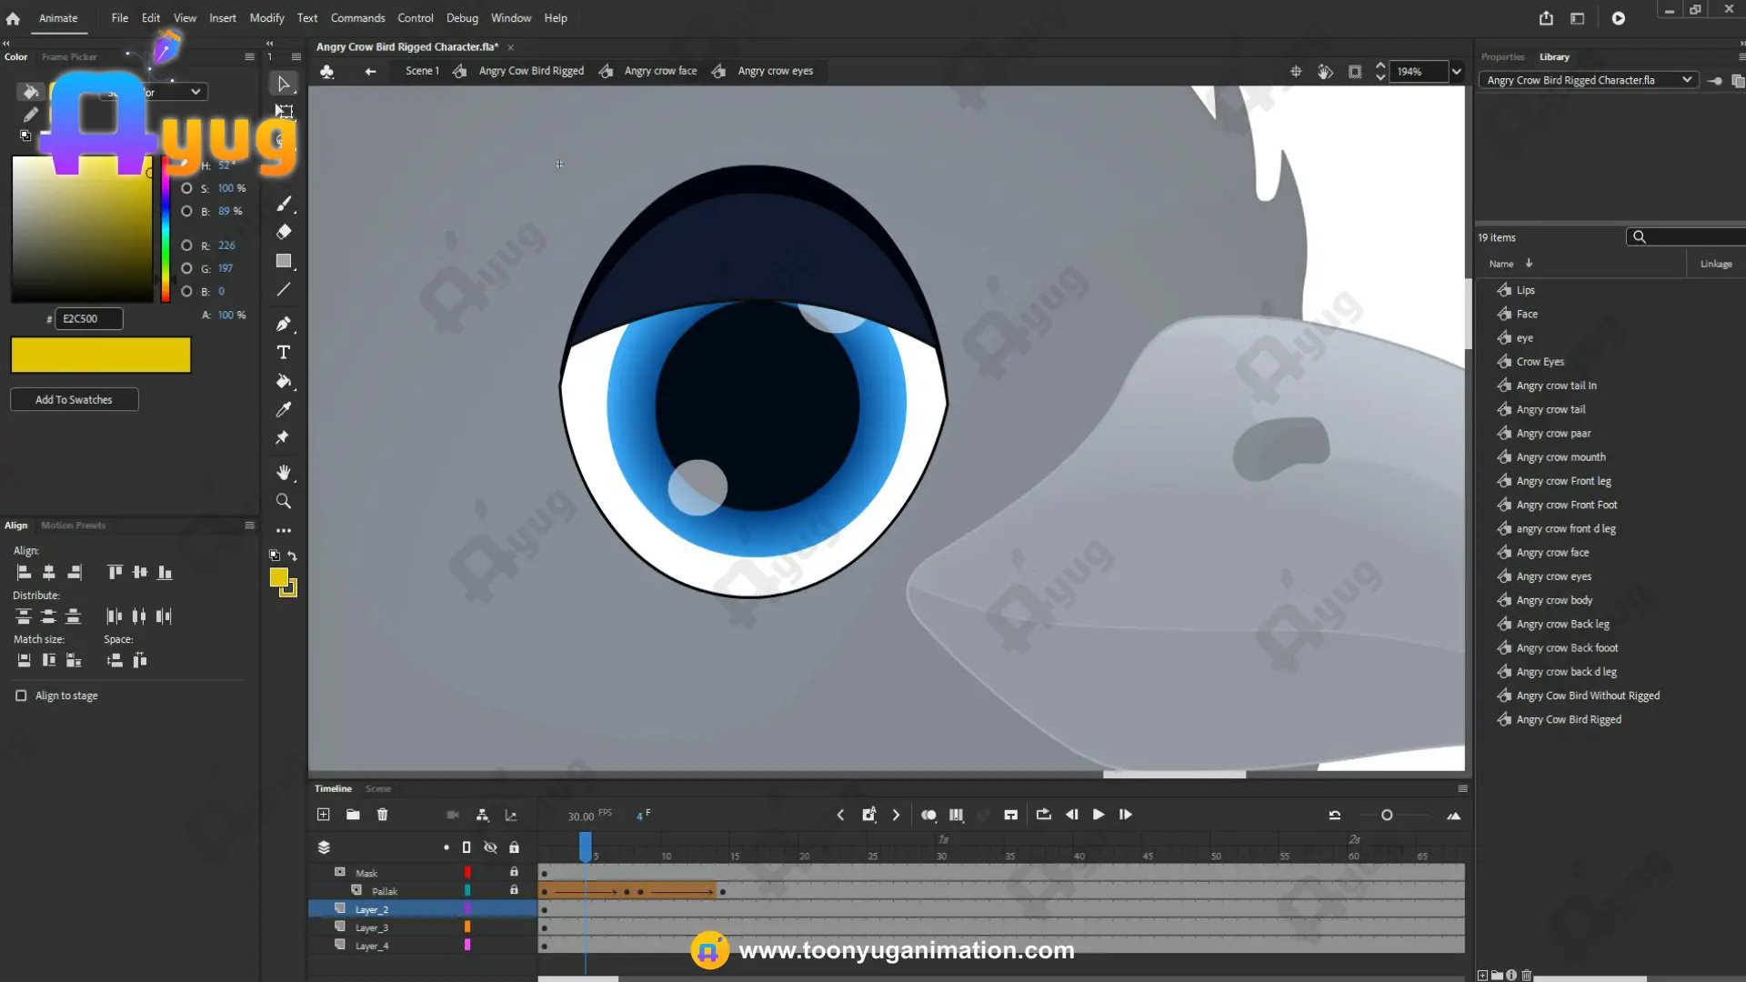Select the Line tool
This screenshot has width=1746, height=982.
tap(284, 289)
